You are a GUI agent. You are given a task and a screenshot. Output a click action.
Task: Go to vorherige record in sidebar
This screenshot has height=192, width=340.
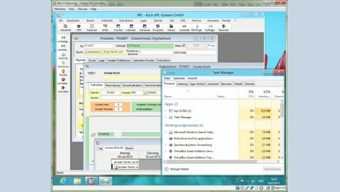[63, 39]
